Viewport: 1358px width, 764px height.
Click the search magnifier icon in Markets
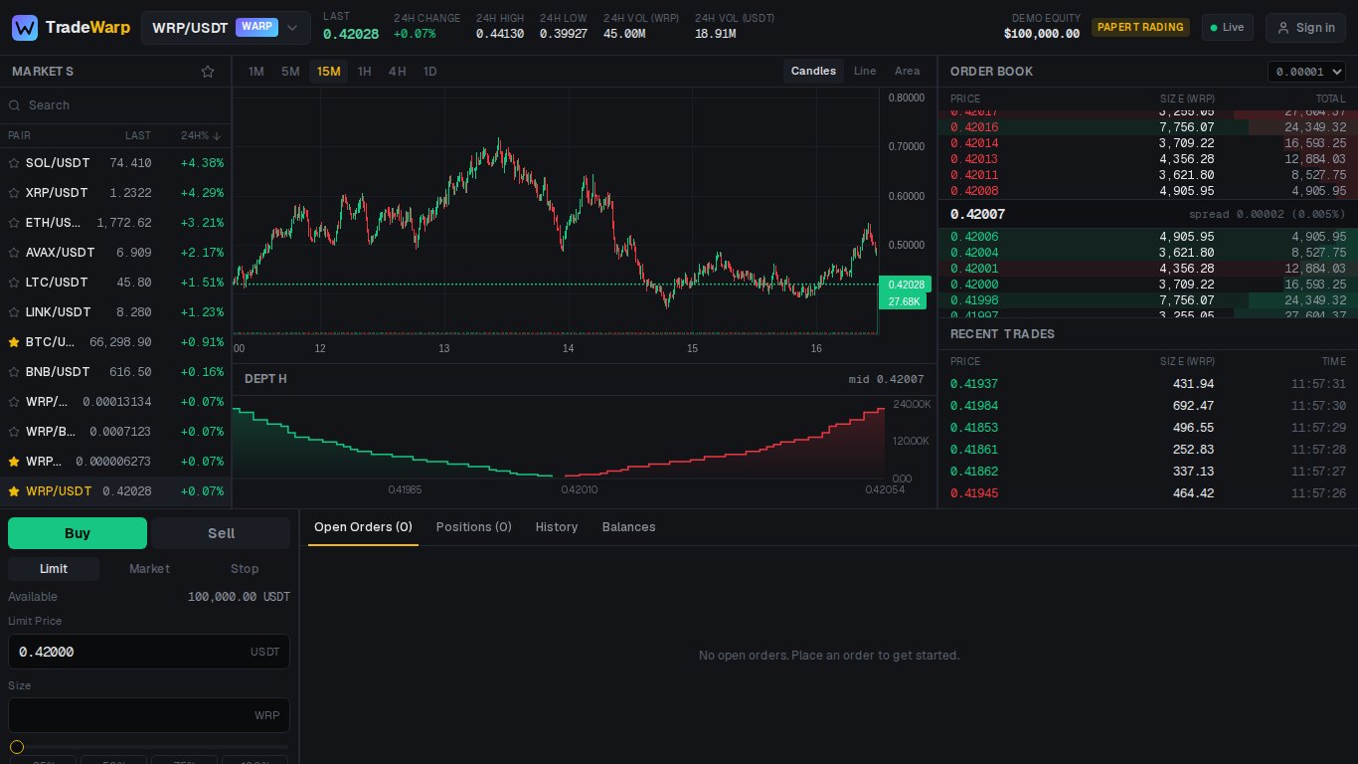click(x=15, y=105)
